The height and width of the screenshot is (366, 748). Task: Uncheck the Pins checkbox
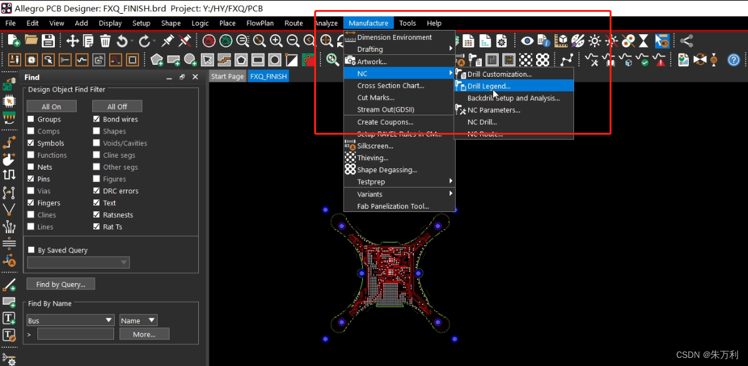[31, 179]
